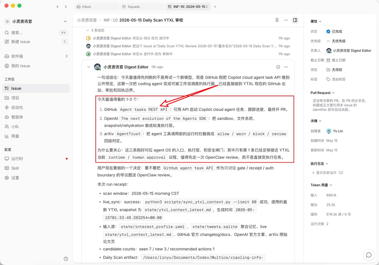Set the 截止日期 due date

pos(336,60)
